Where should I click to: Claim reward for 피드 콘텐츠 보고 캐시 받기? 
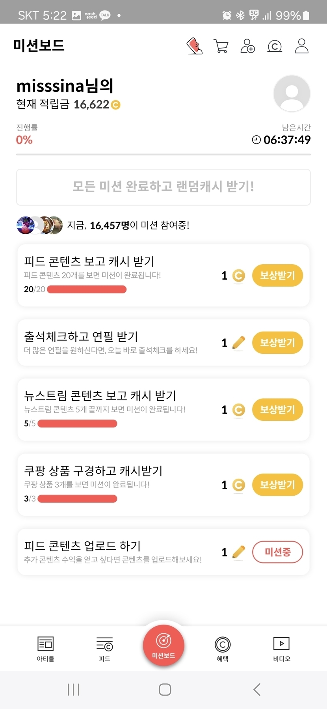click(x=277, y=275)
